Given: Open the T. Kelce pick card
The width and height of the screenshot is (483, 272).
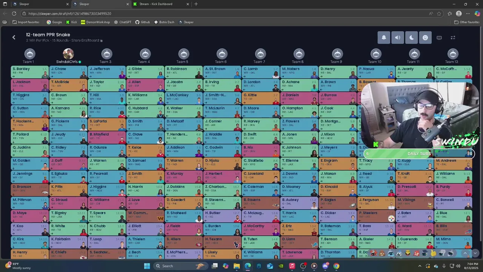Looking at the screenshot, I should [x=145, y=150].
